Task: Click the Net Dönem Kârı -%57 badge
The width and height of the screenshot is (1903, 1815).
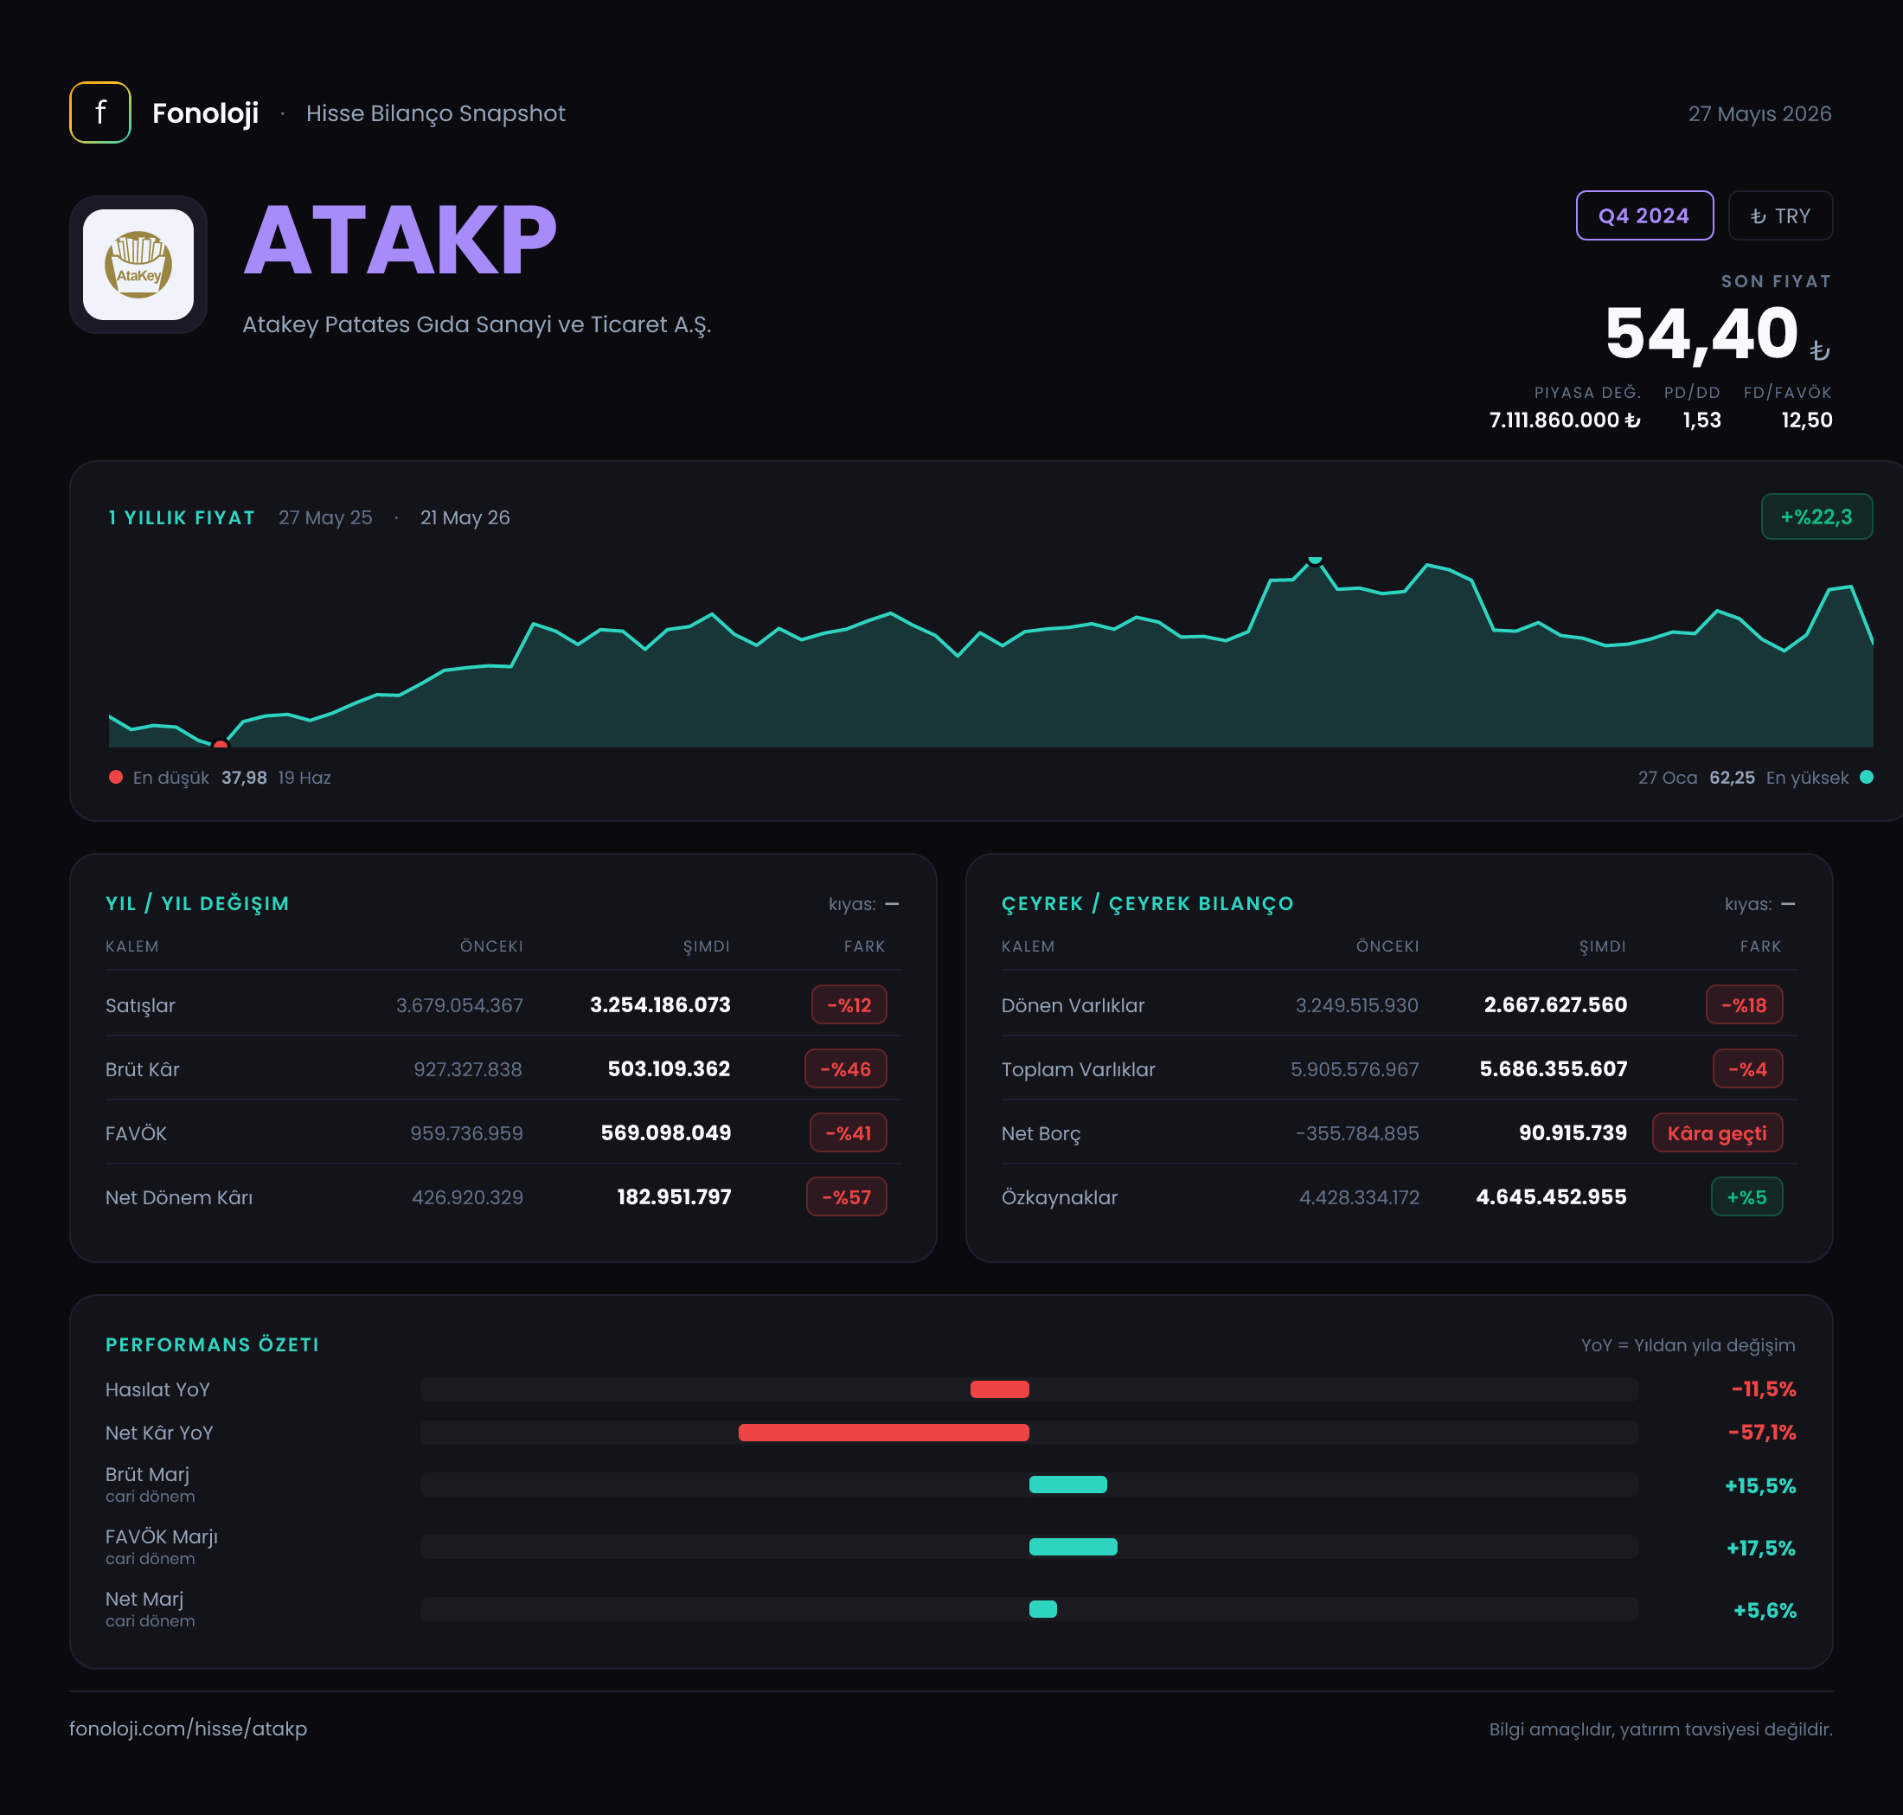Action: (x=846, y=1196)
